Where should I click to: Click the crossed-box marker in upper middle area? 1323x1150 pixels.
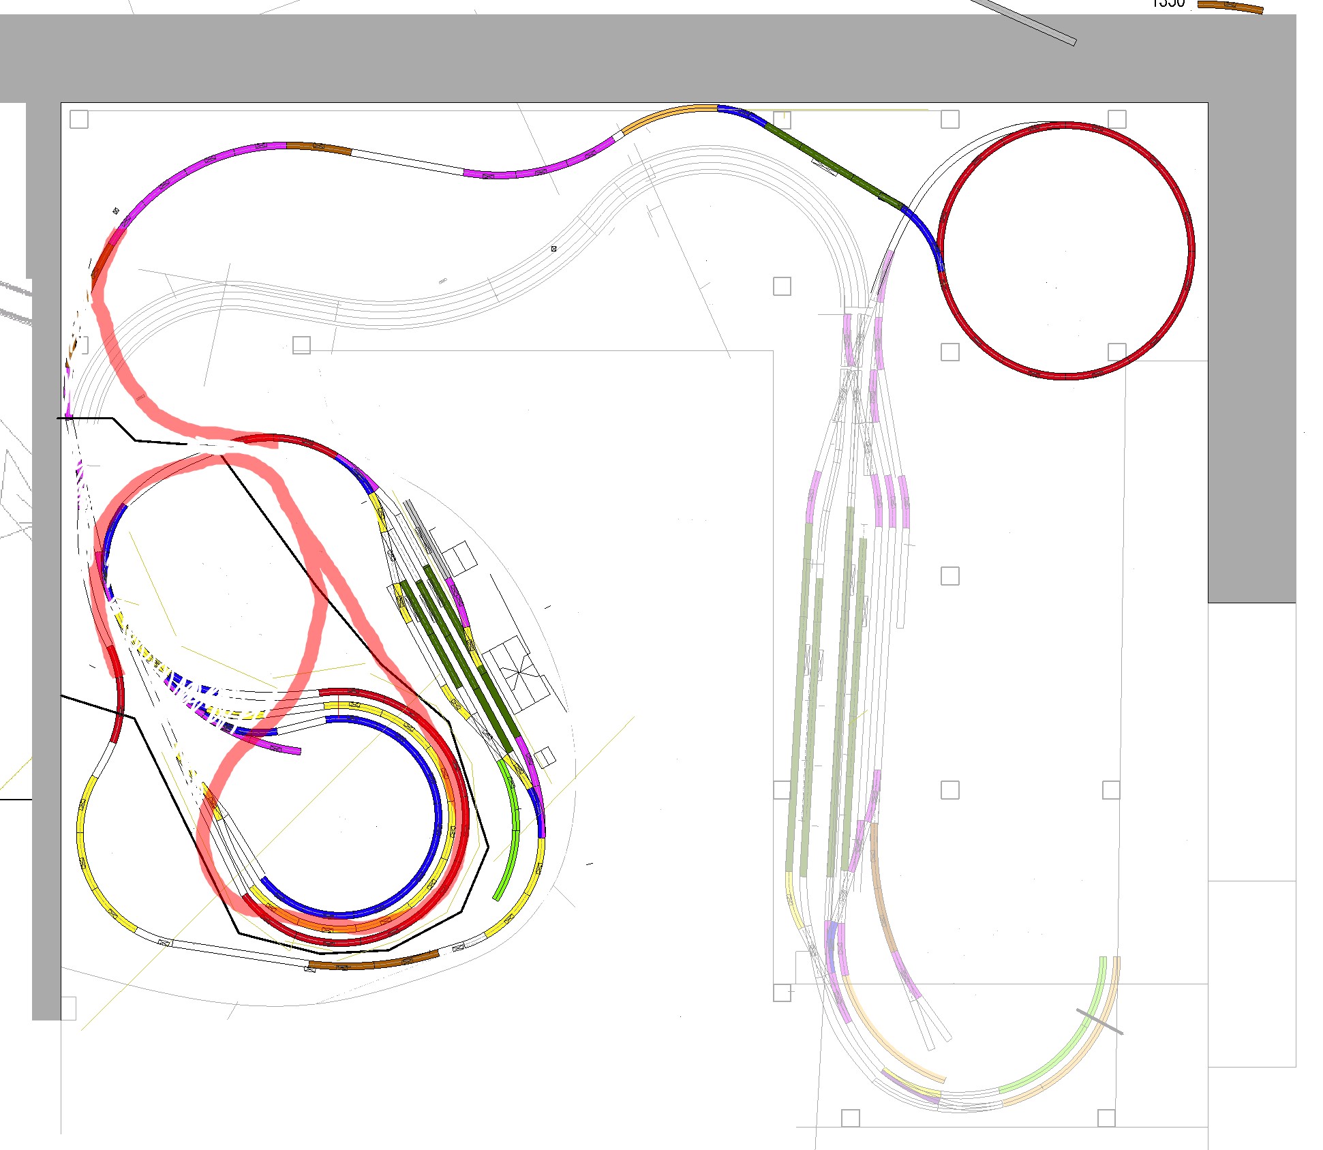[553, 249]
